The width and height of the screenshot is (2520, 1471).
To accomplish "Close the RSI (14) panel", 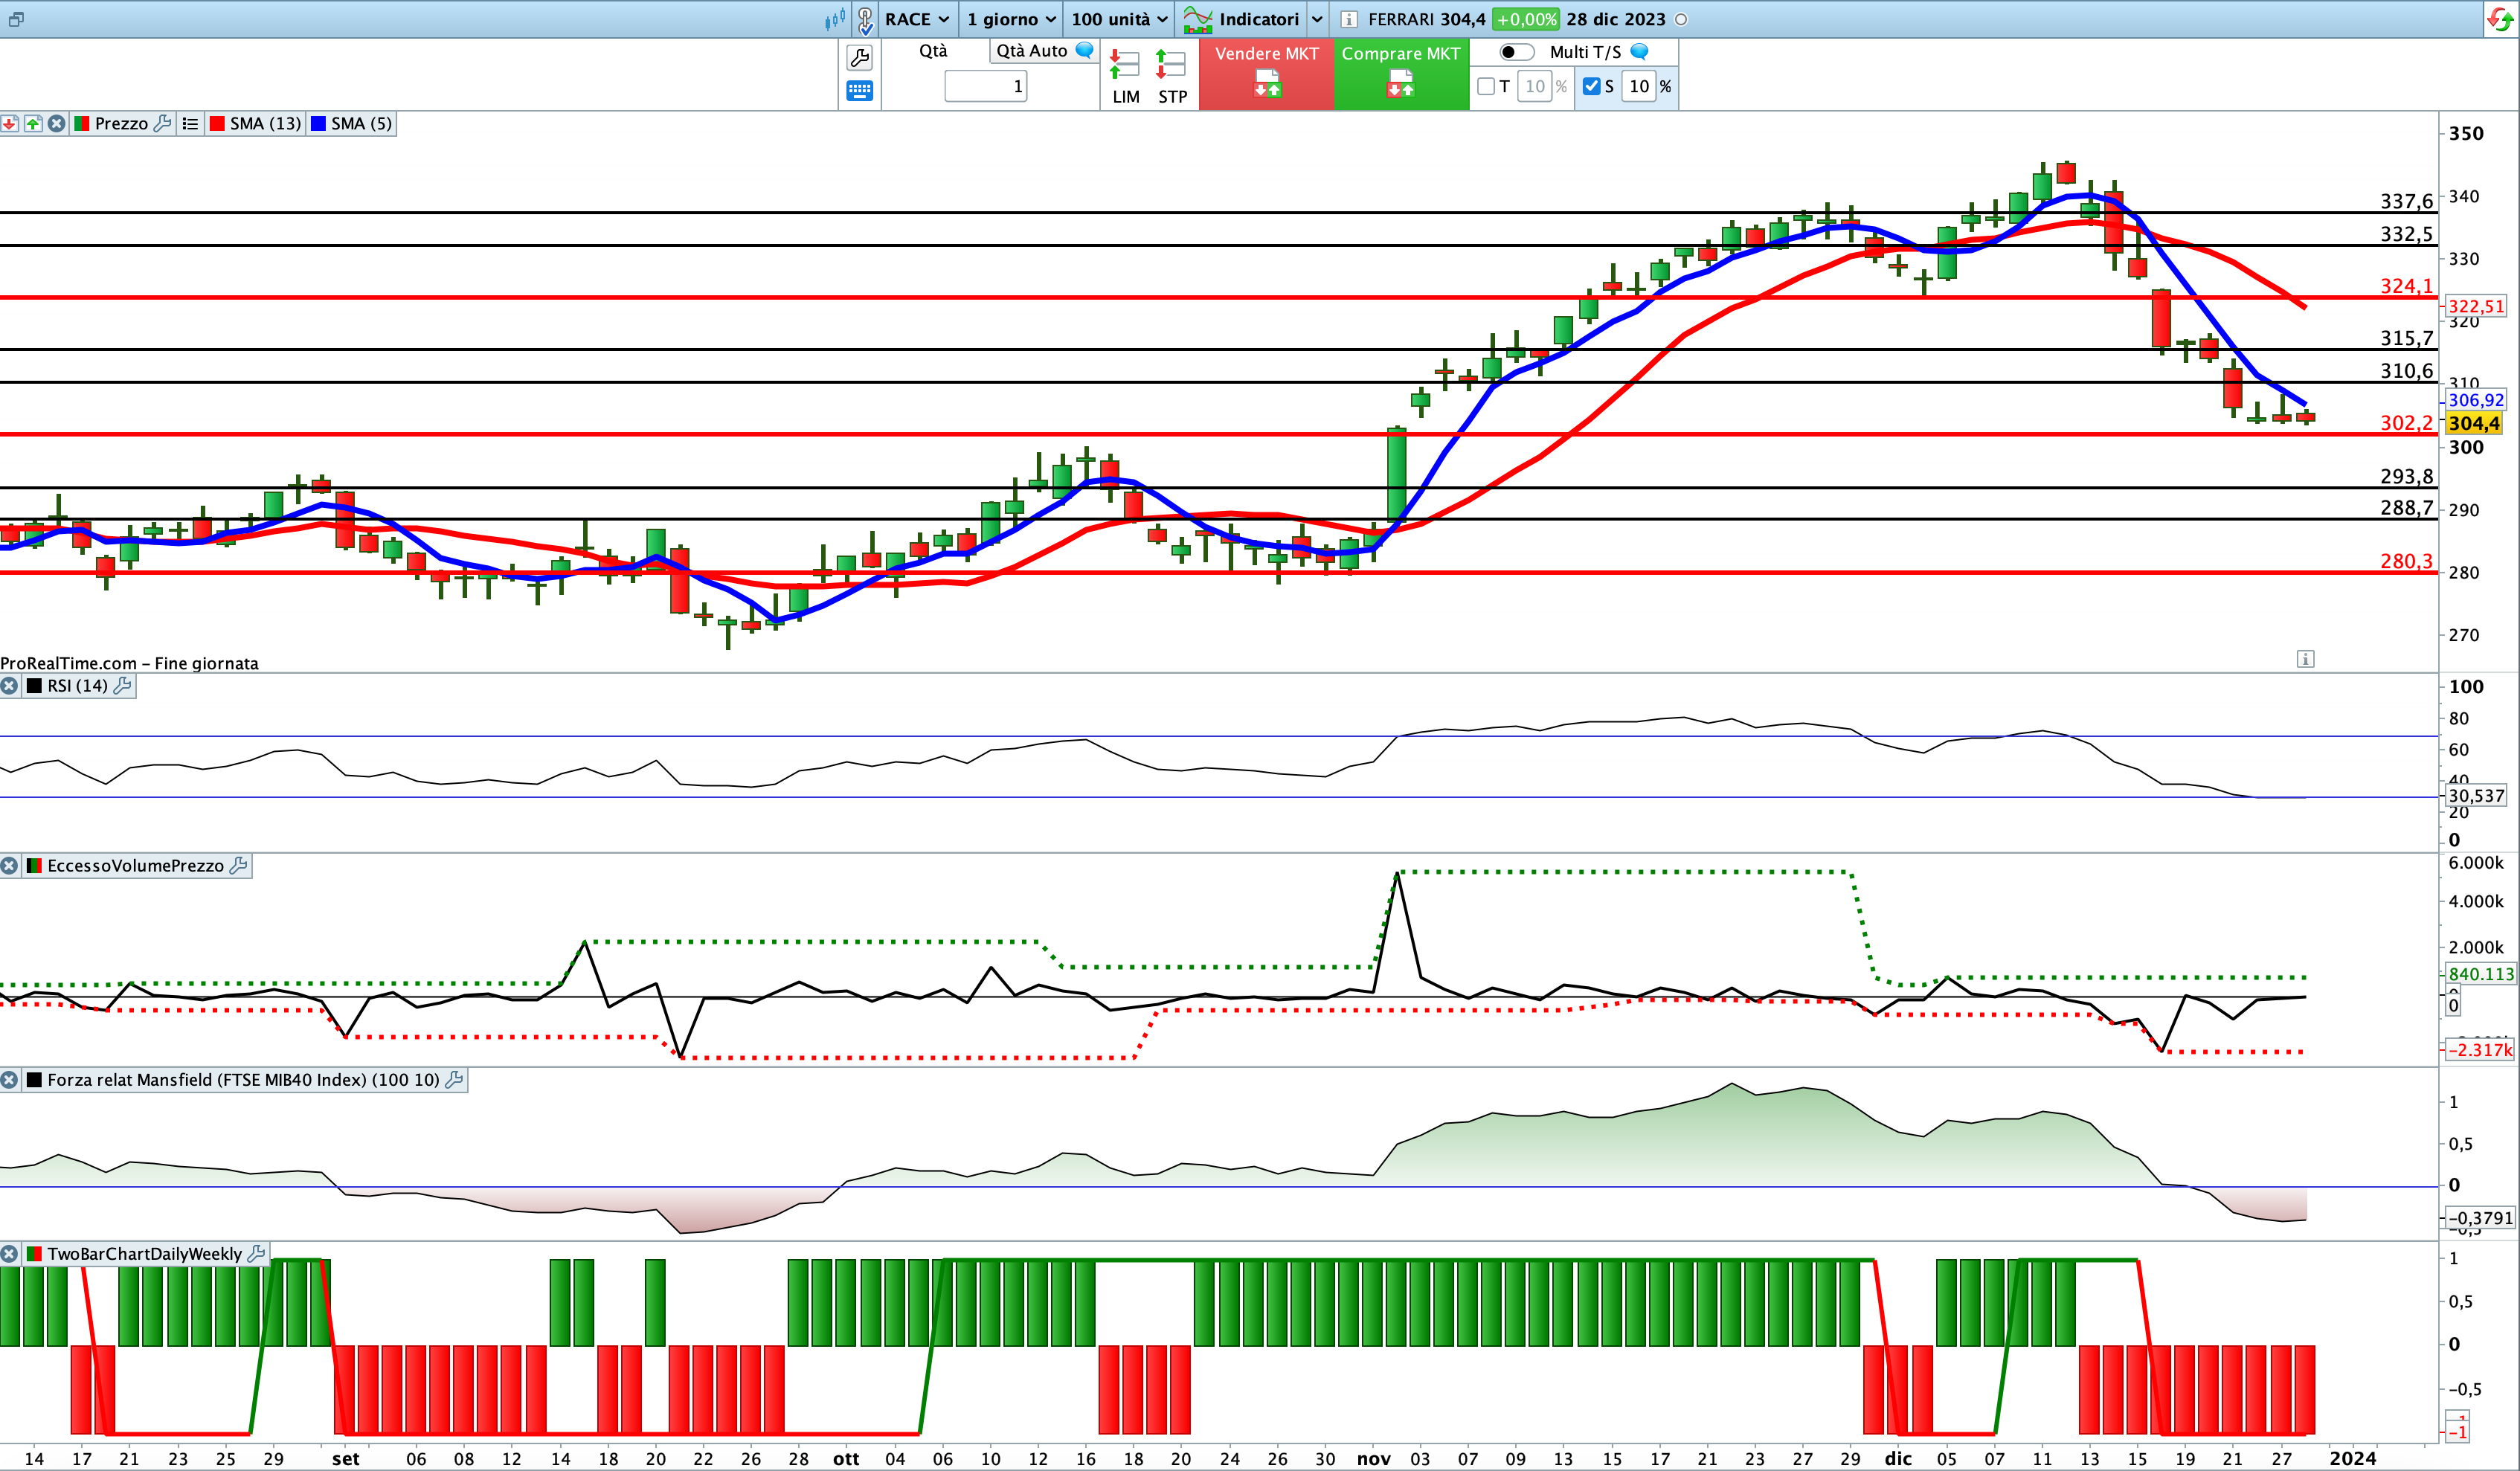I will 9,686.
